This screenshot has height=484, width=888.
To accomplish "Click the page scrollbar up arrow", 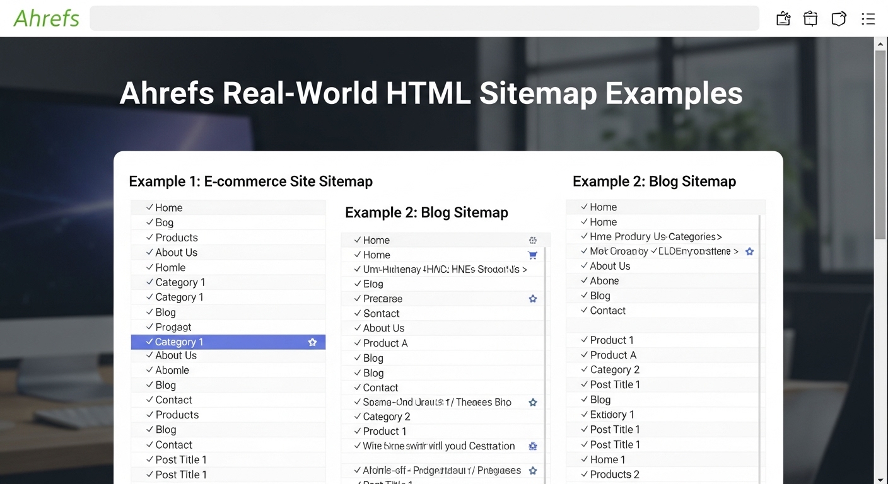I will (881, 43).
